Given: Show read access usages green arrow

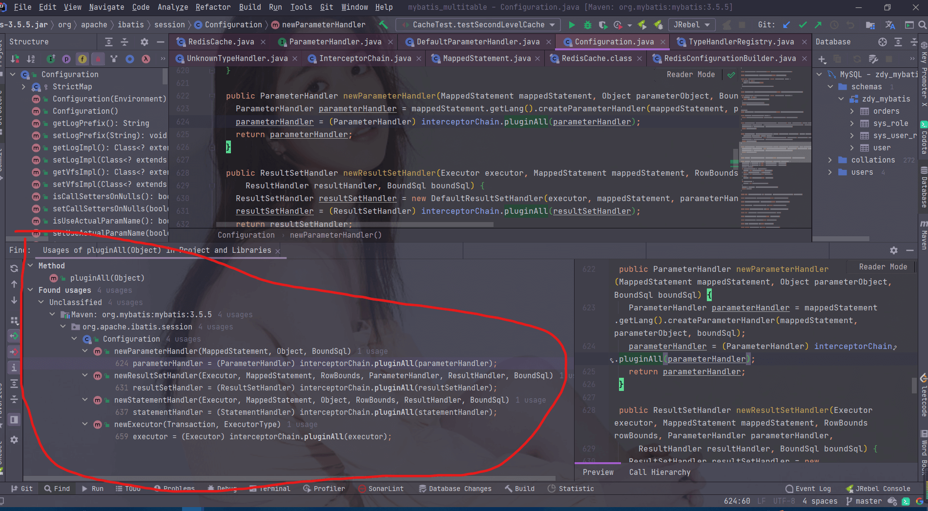Looking at the screenshot, I should tap(14, 336).
